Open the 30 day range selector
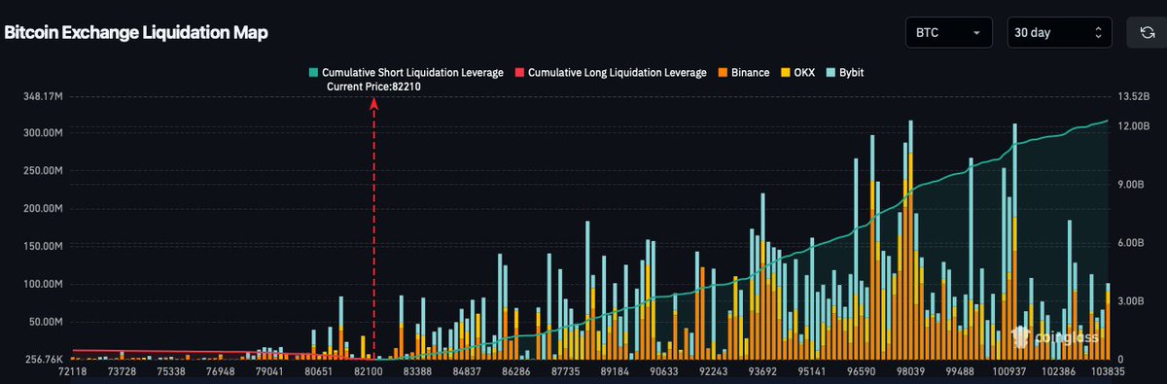 pyautogui.click(x=1059, y=32)
